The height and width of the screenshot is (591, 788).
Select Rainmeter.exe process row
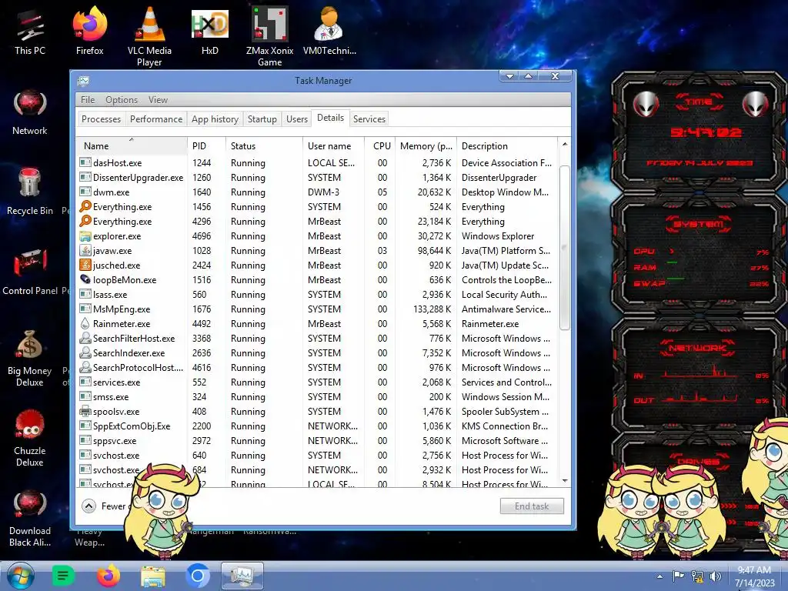[316, 324]
